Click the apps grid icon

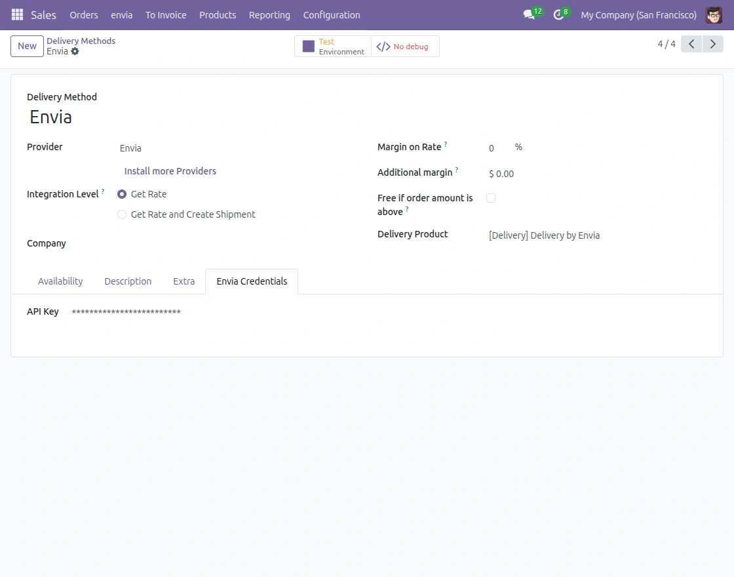(x=16, y=14)
